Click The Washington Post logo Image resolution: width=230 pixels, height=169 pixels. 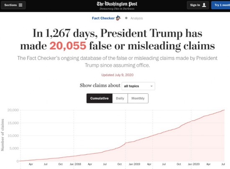(x=117, y=5)
